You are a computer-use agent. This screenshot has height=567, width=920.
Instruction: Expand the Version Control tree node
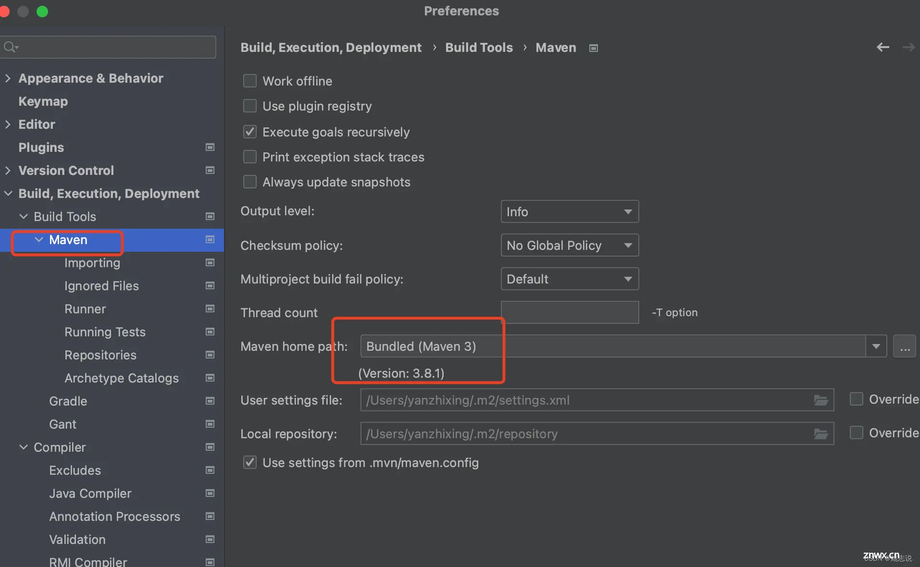(8, 170)
